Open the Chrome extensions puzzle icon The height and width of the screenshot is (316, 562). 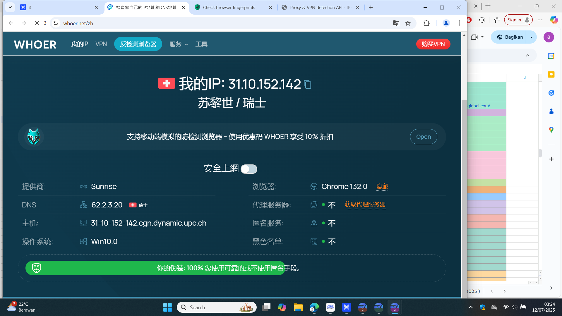[426, 23]
